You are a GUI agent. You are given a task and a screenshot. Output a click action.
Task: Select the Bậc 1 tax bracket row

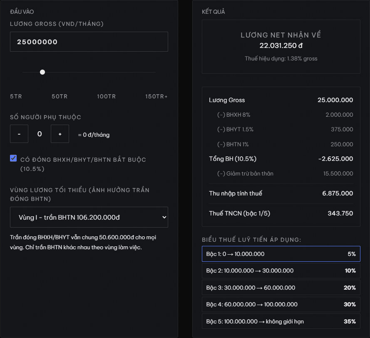click(281, 254)
